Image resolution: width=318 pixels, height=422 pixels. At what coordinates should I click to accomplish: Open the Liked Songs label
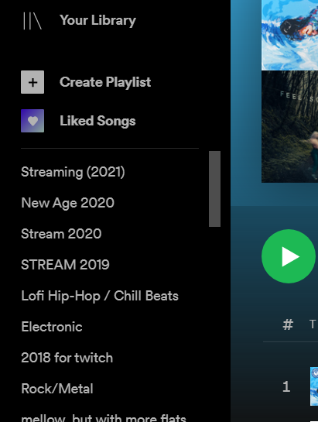[x=97, y=121]
